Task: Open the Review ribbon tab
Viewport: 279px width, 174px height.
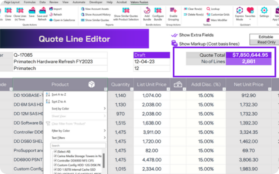Action: click(x=54, y=2)
